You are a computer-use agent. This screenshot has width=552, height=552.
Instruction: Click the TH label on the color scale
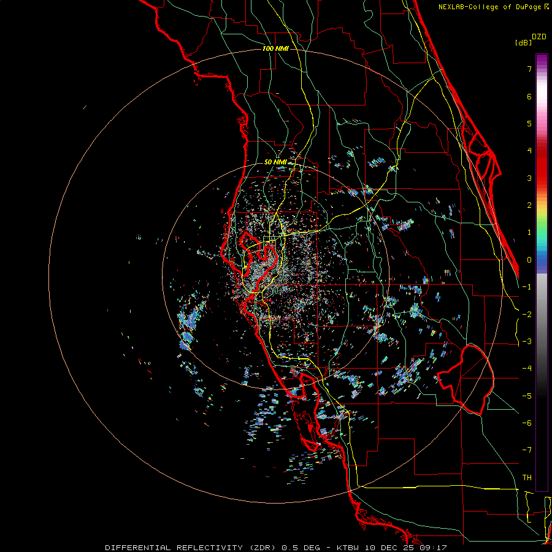pos(527,478)
